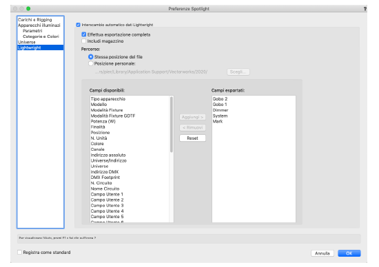Select Tipo apparecchio in available fields
This screenshot has height=267, width=379.
click(x=130, y=98)
